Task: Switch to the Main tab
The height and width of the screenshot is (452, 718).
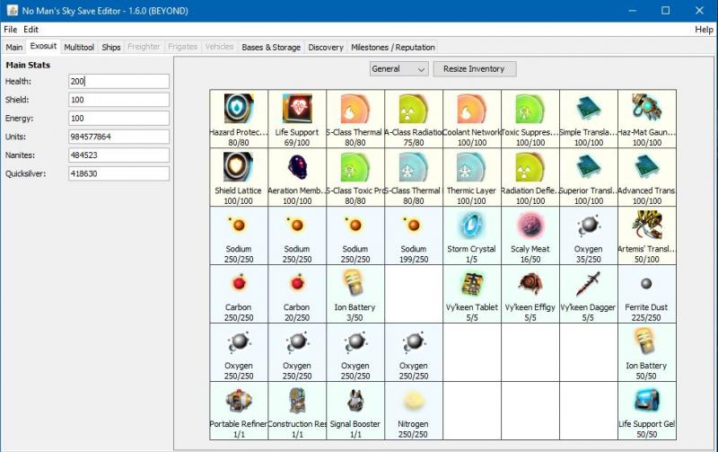Action: [x=14, y=48]
